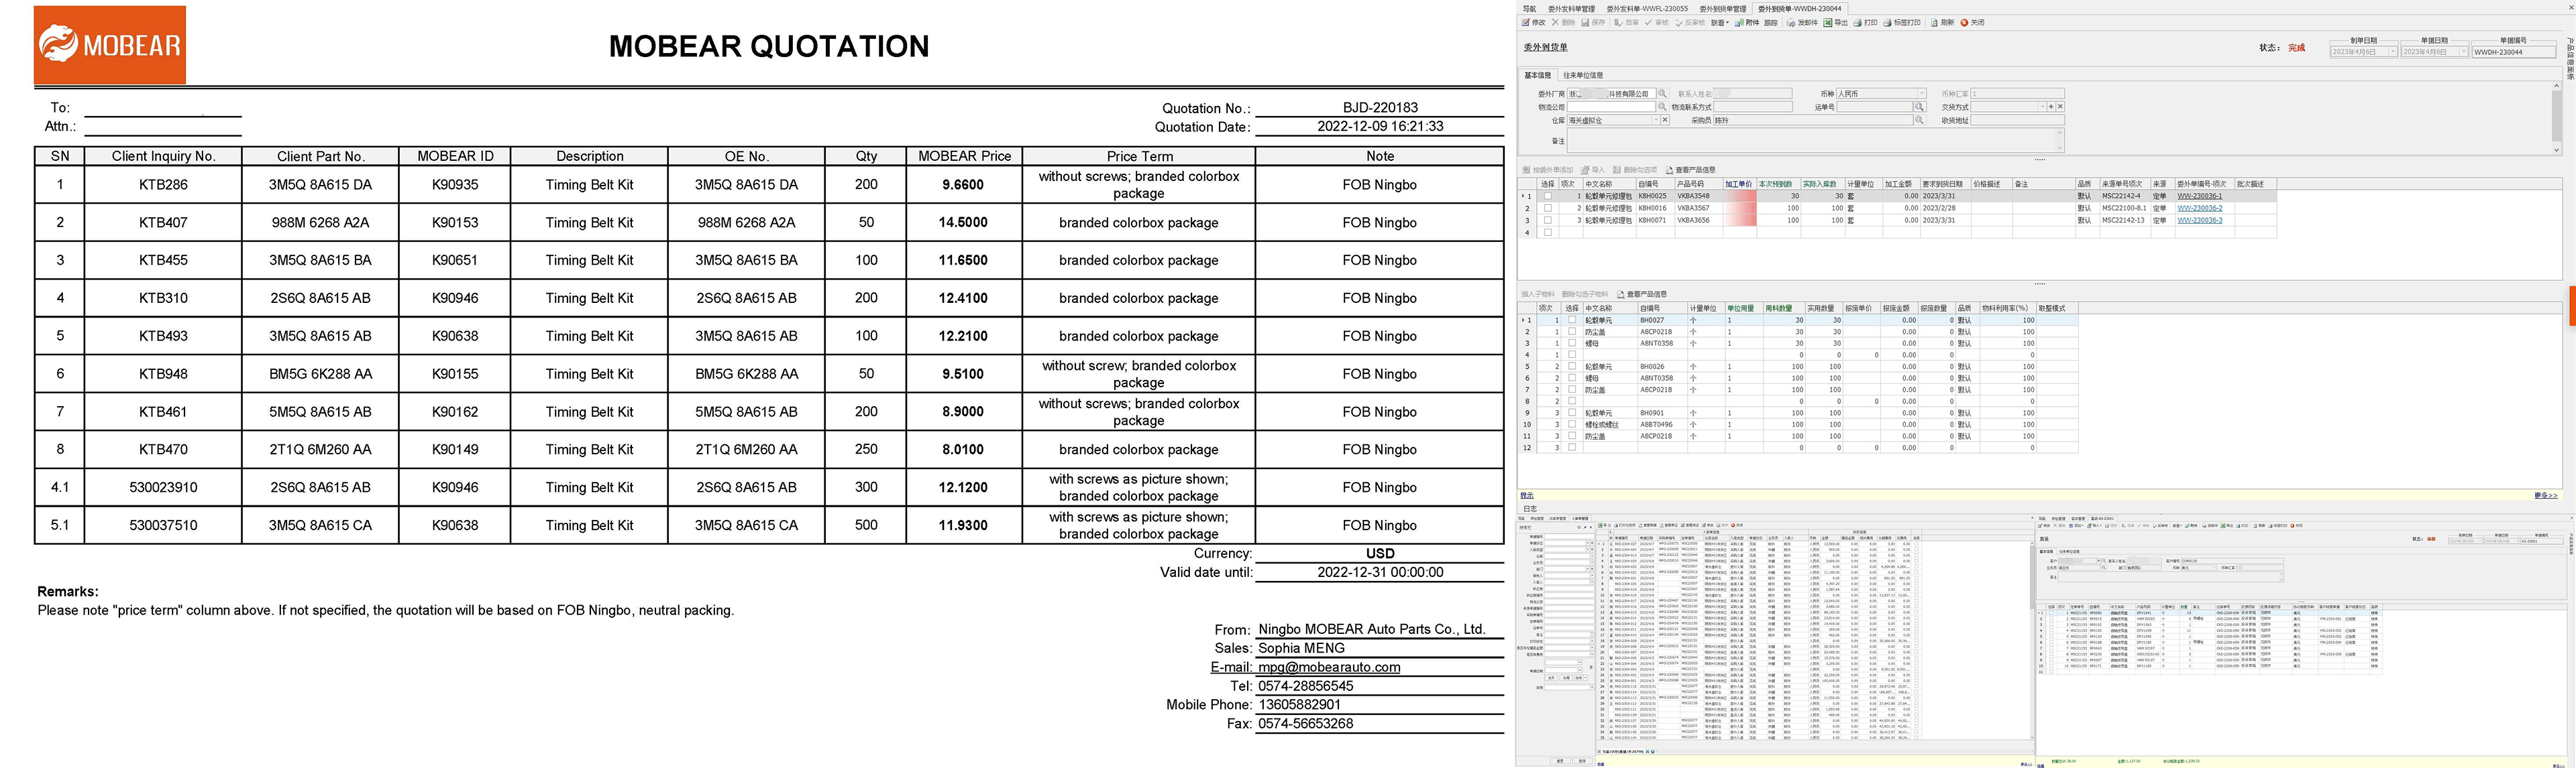Open 附件 attachments via its icon
This screenshot has width=2576, height=768.
(x=1740, y=23)
